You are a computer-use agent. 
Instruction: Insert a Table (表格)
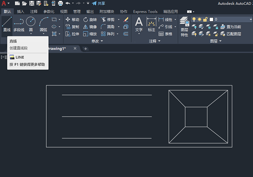[165, 34]
